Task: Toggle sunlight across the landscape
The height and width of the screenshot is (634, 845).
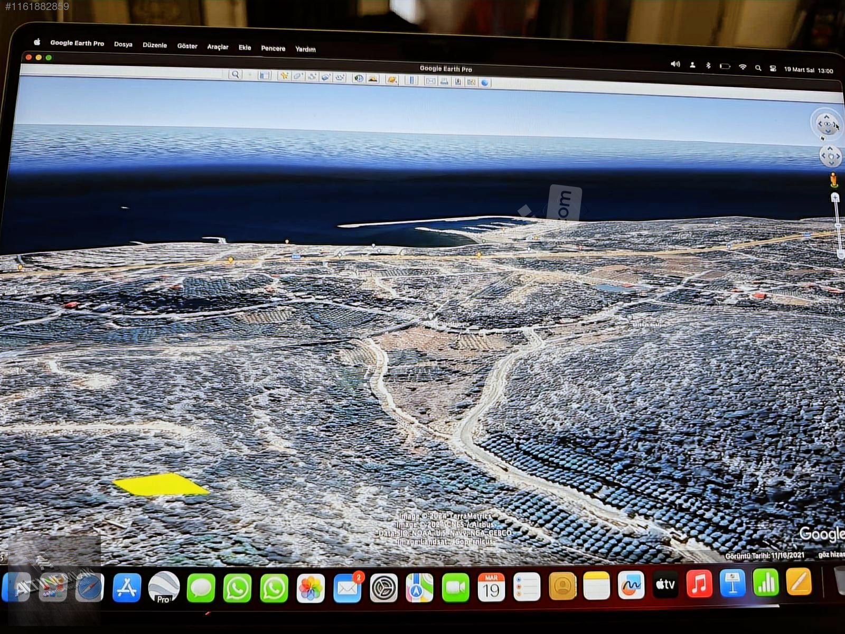Action: (373, 79)
